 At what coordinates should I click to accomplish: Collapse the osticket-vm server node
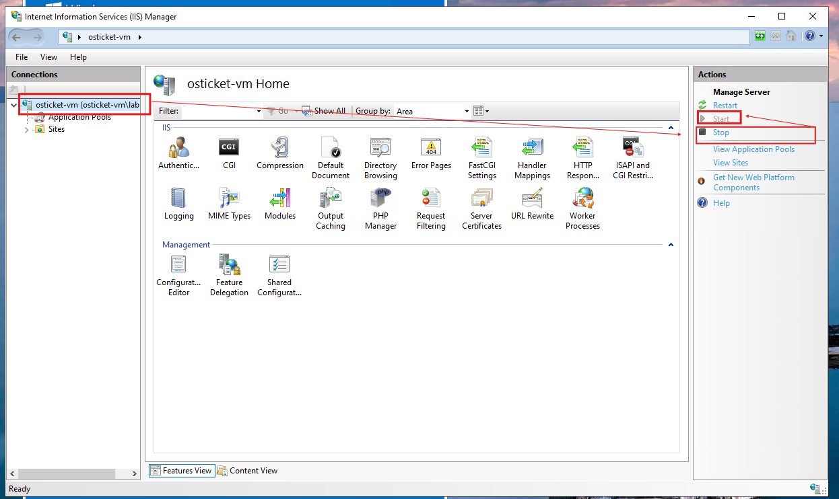[14, 105]
